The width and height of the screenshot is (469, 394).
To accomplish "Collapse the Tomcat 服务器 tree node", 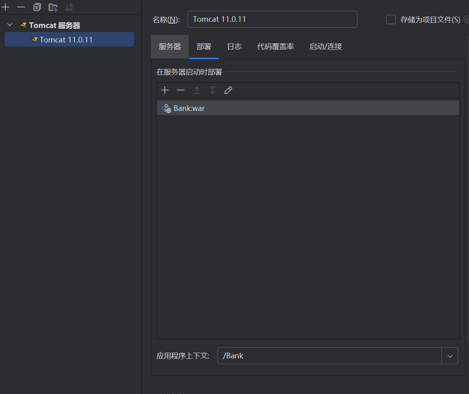I will tap(10, 25).
